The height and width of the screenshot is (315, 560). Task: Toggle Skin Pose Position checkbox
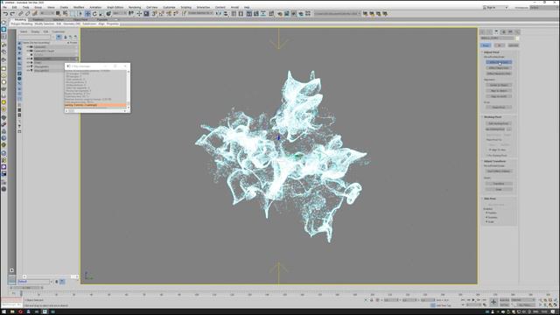pyautogui.click(x=486, y=213)
